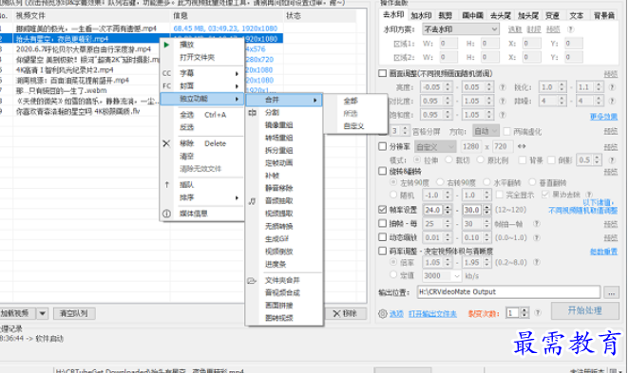Switch to the 加水印 tab

pyautogui.click(x=421, y=15)
